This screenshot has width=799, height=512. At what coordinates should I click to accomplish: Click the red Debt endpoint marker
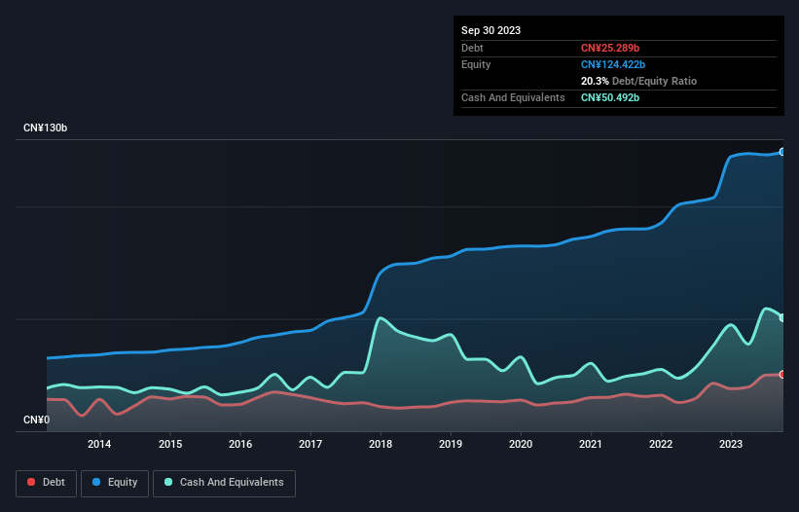[x=782, y=375]
